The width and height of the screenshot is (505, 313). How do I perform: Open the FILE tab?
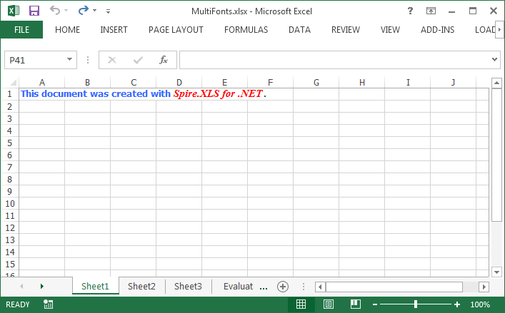[x=21, y=29]
